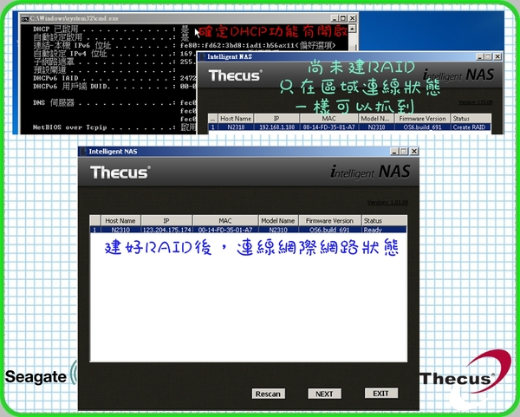Click the Model Name column header
This screenshot has height=417, width=520.
tap(278, 221)
